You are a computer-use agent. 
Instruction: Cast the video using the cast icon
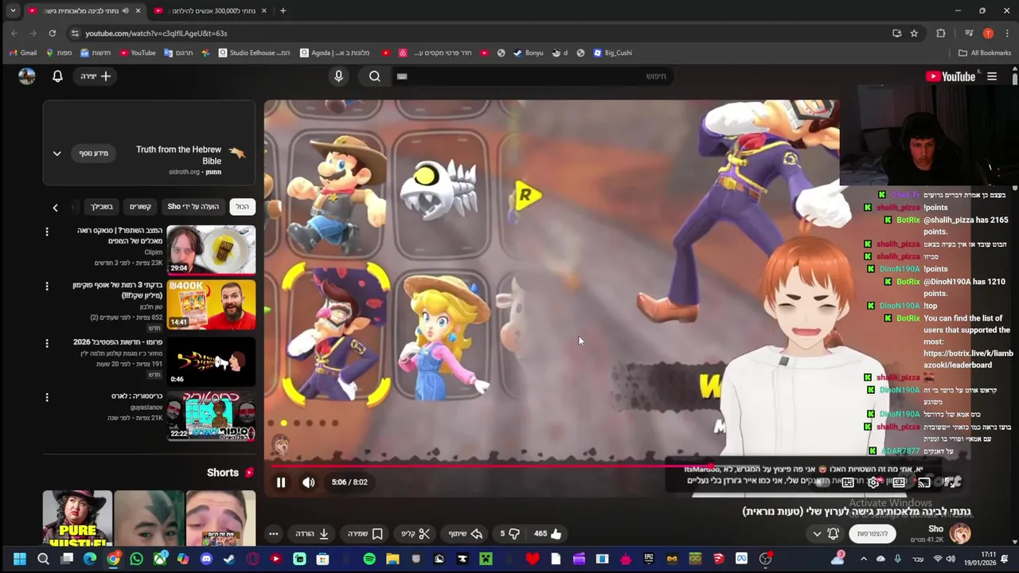click(x=924, y=482)
